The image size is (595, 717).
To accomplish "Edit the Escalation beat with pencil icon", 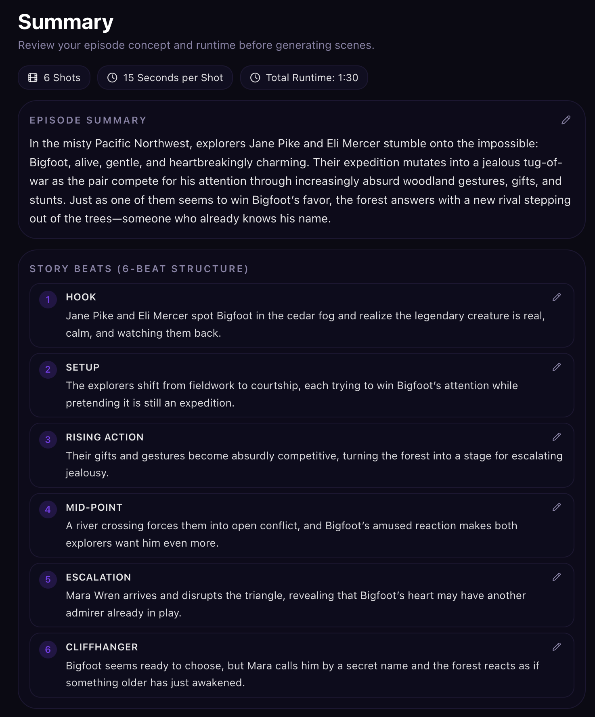I will 557,577.
